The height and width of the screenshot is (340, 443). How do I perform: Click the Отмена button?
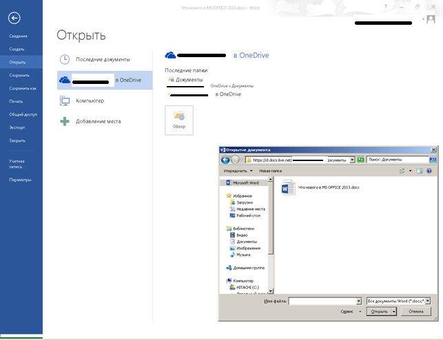[x=416, y=312]
